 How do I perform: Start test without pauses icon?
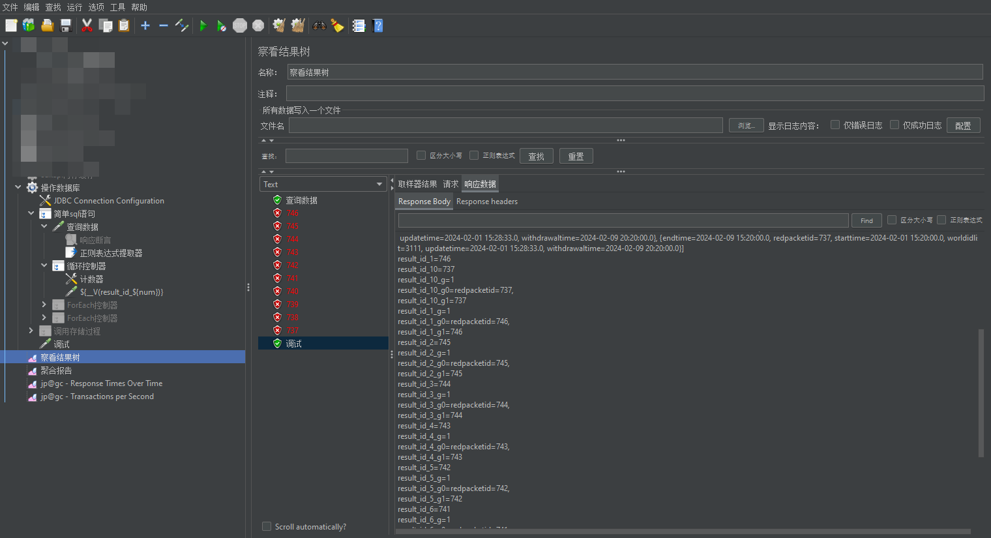click(222, 25)
